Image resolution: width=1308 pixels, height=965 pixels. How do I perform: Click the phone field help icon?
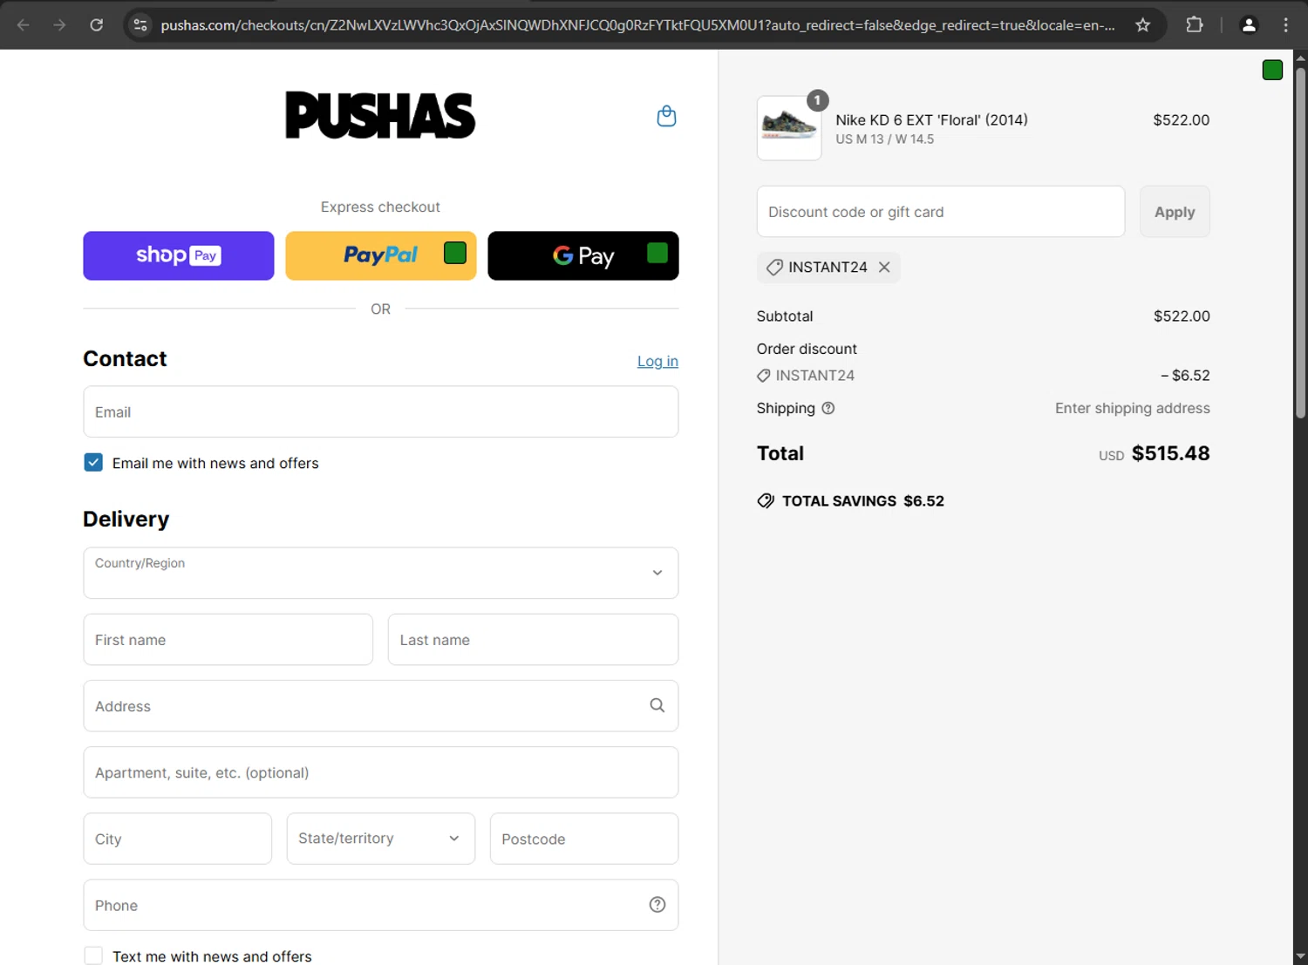point(657,905)
